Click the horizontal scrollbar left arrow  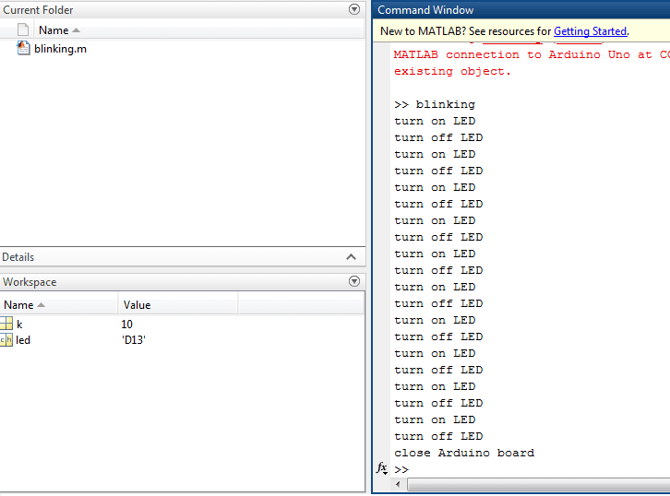(x=398, y=484)
